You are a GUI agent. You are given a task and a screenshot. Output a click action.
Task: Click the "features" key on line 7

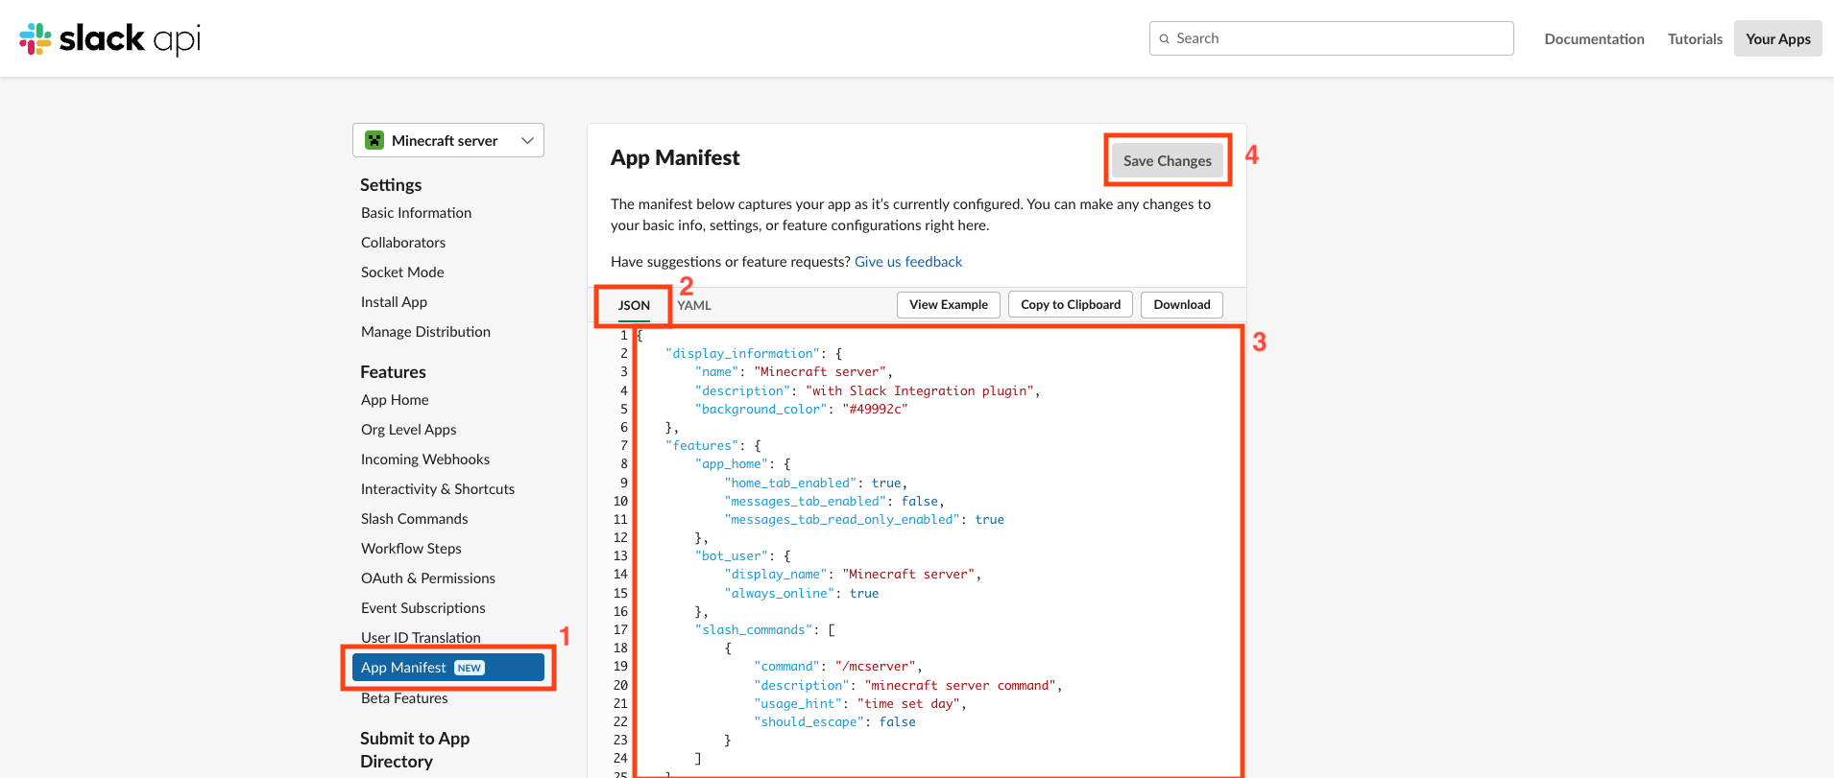click(x=703, y=446)
